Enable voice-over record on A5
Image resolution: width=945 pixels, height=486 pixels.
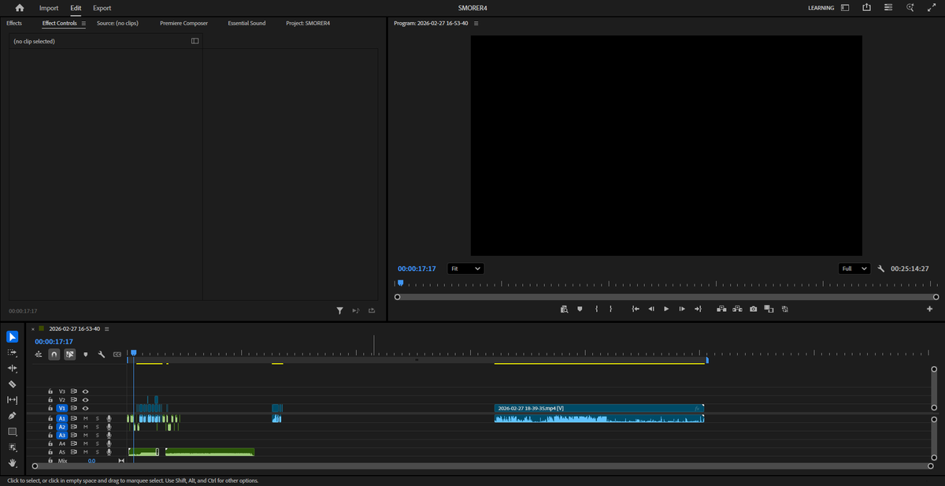point(109,452)
